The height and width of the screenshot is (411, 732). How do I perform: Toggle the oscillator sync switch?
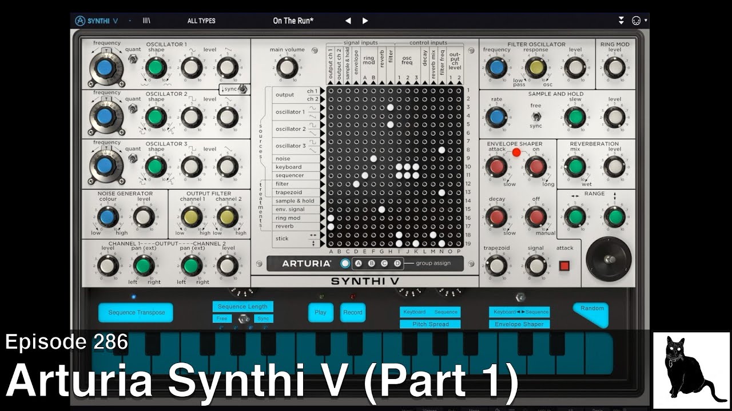(x=242, y=89)
